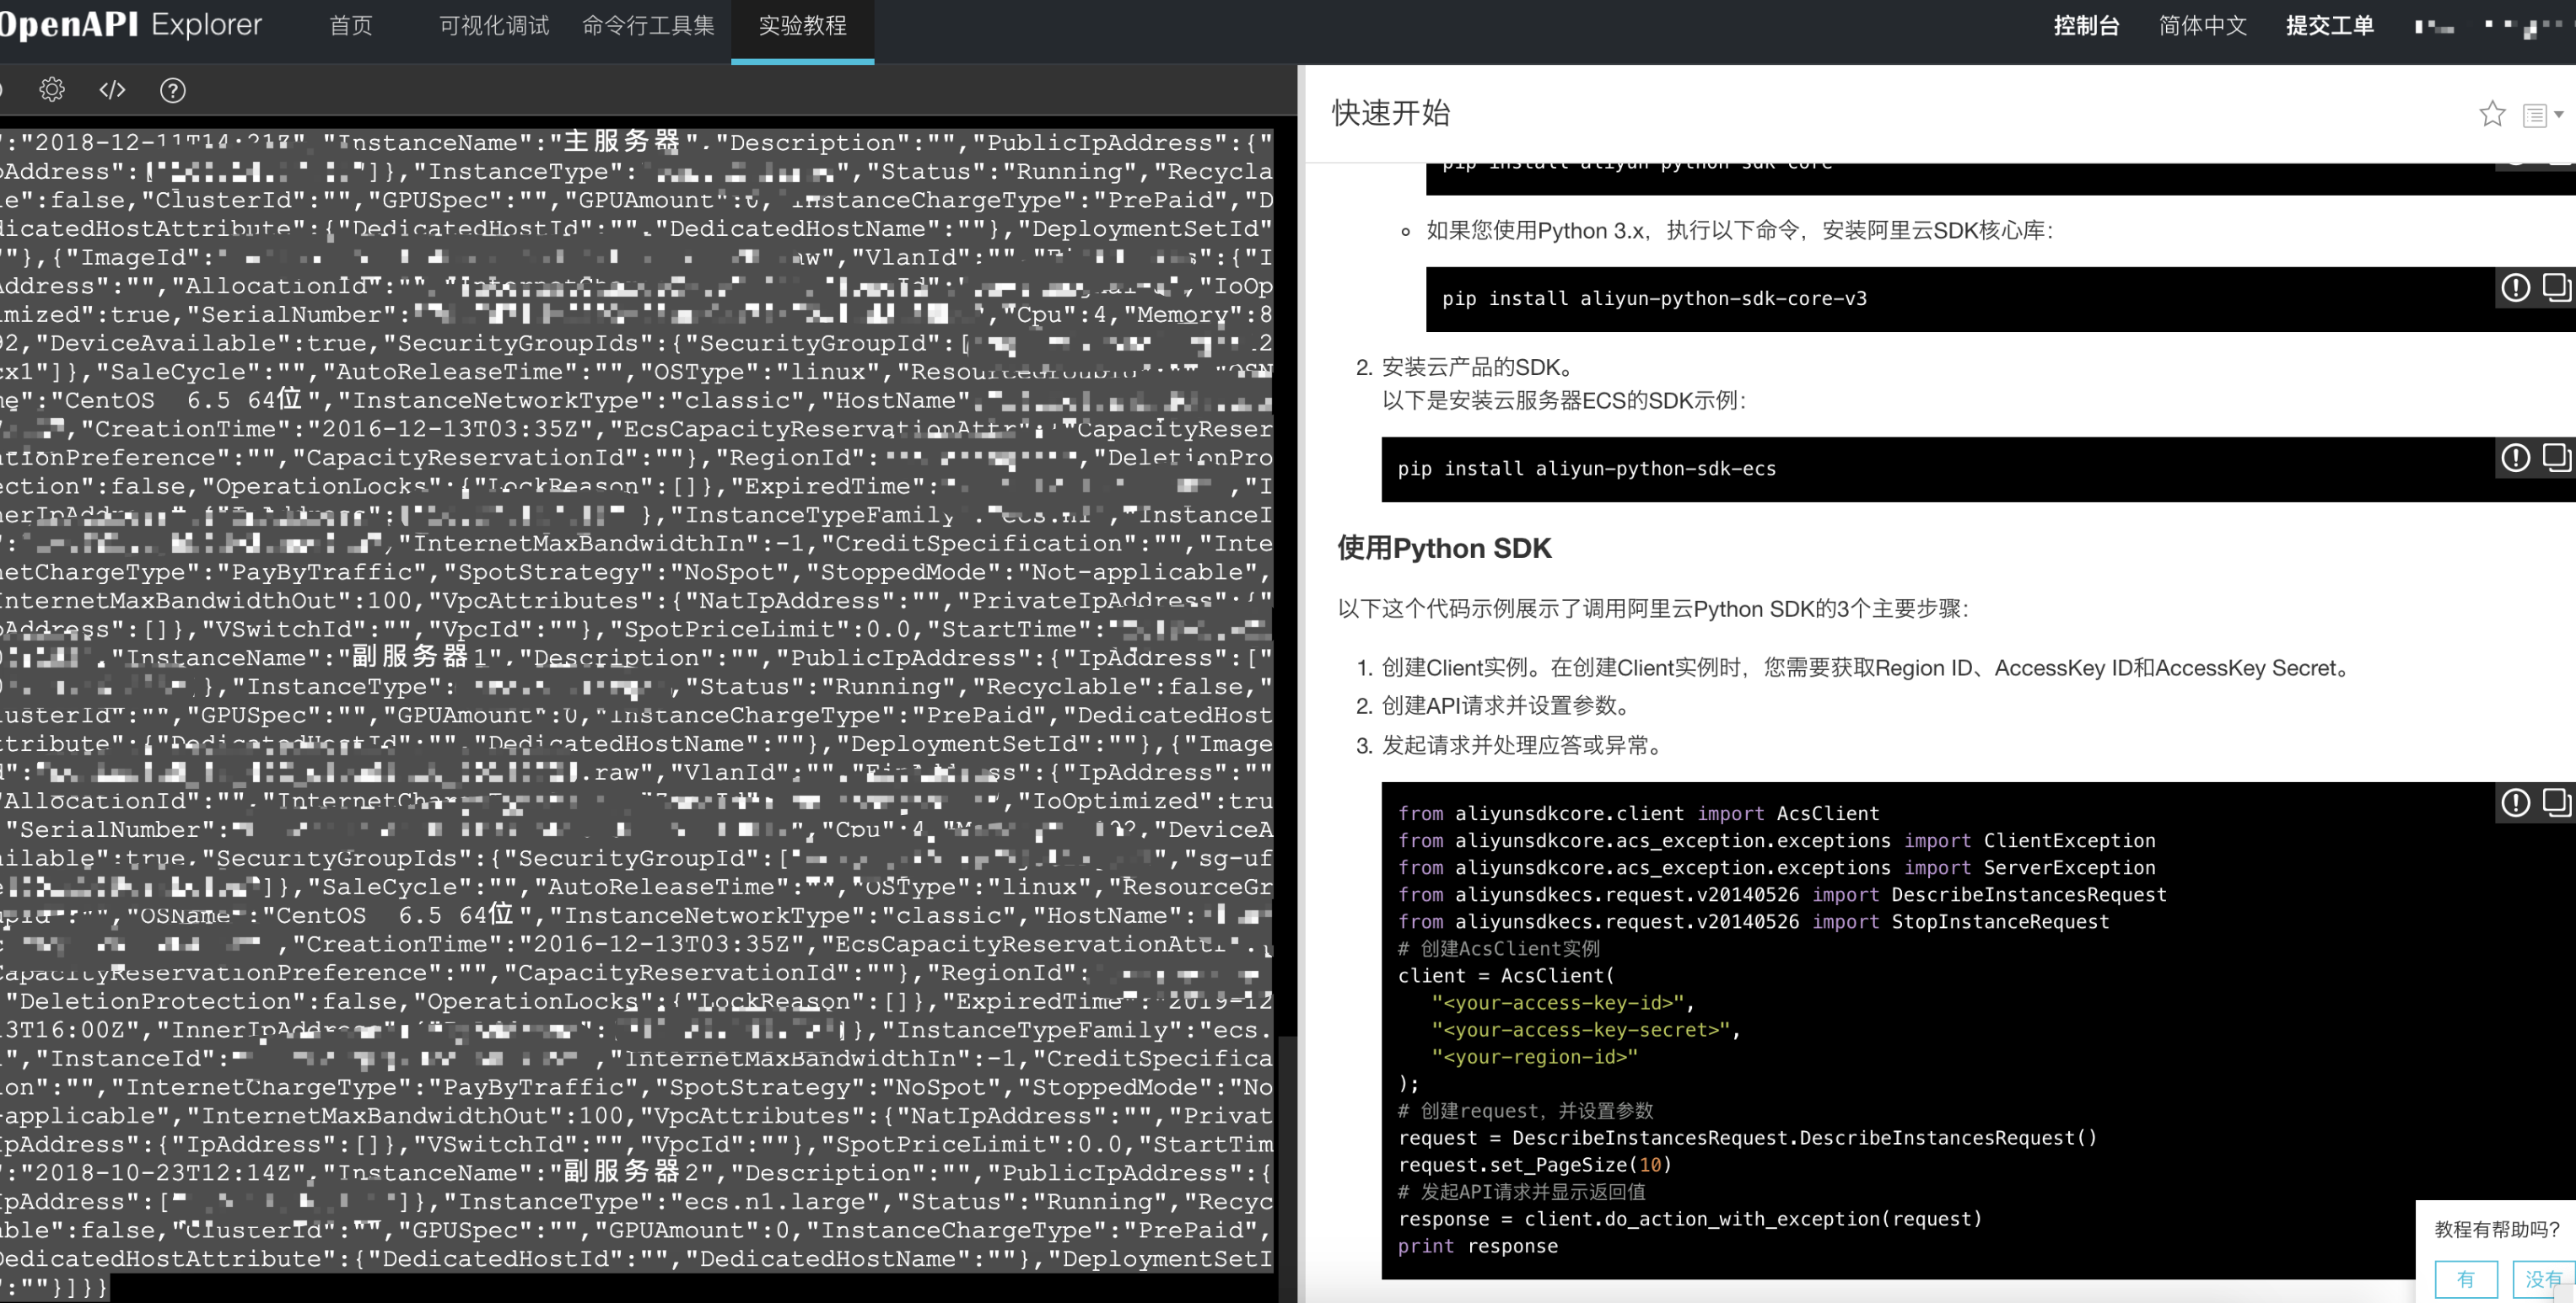Click the print response line in code
The width and height of the screenshot is (2576, 1303).
click(x=1478, y=1246)
